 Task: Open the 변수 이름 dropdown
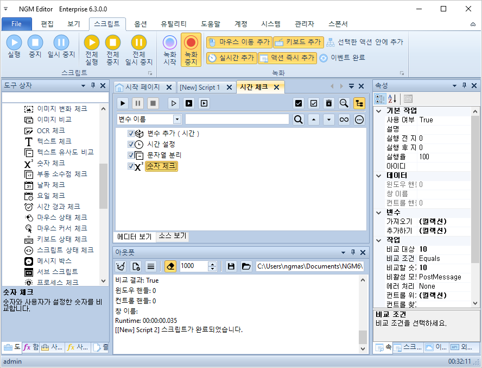coord(177,119)
